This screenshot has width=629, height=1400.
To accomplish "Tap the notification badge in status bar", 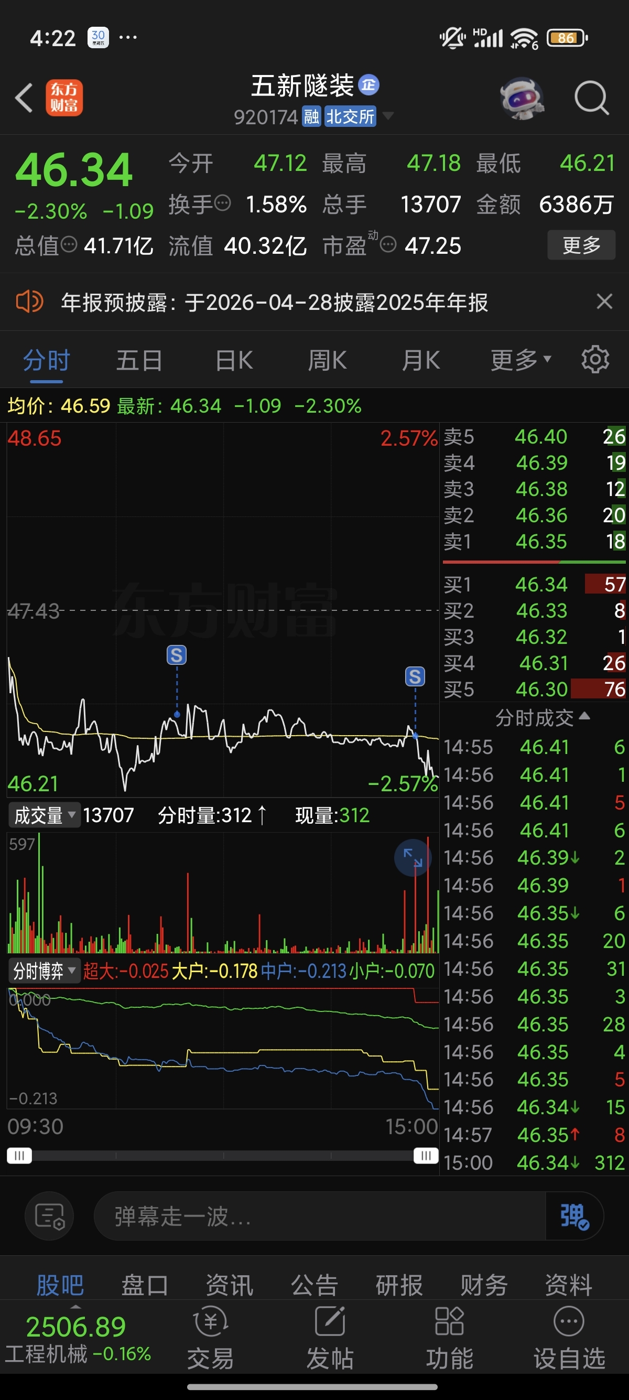I will point(99,38).
